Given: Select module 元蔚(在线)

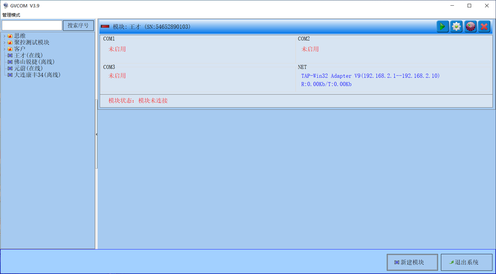Looking at the screenshot, I should pyautogui.click(x=28, y=68).
